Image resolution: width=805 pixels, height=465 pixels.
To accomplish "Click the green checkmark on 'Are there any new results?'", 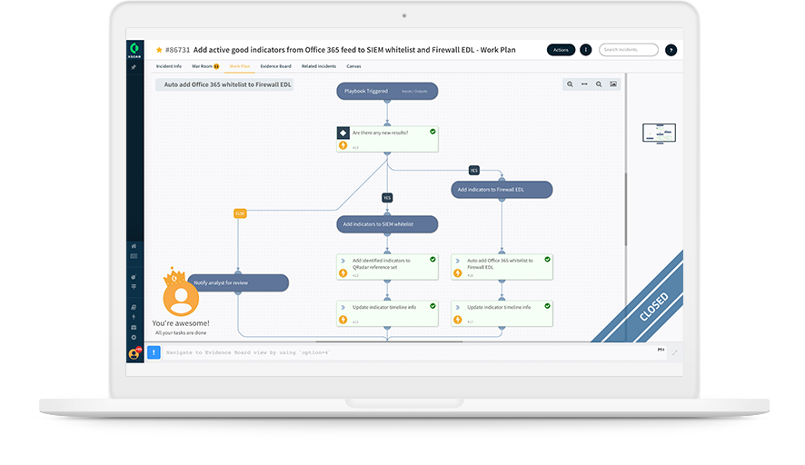I will [432, 132].
